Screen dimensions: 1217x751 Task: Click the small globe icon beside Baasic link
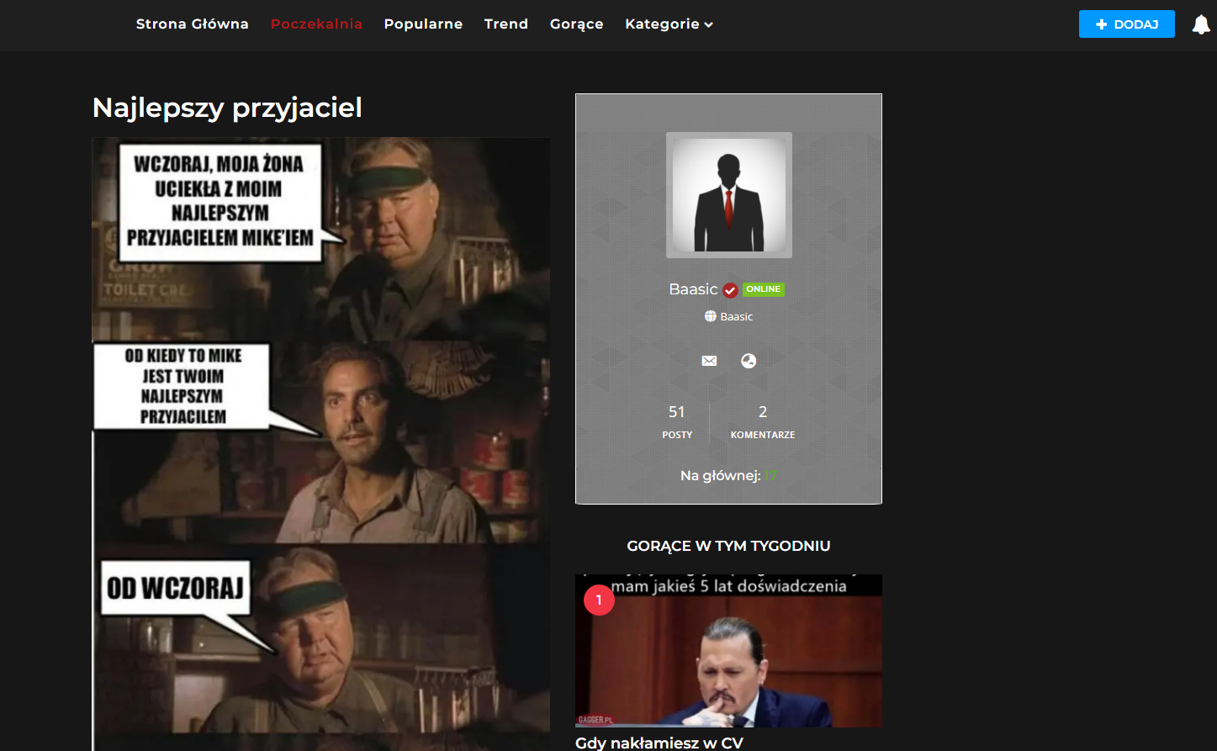[x=711, y=316]
